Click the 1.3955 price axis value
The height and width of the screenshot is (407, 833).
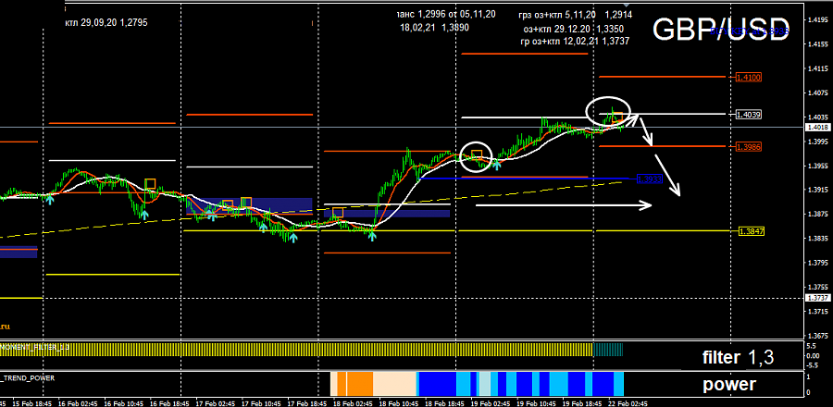click(818, 166)
